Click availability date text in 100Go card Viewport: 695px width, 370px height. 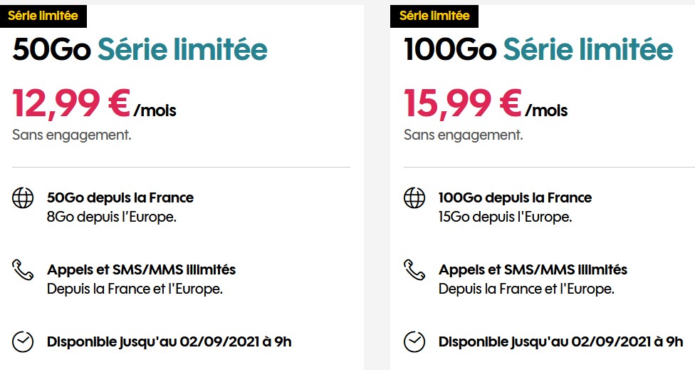560,341
